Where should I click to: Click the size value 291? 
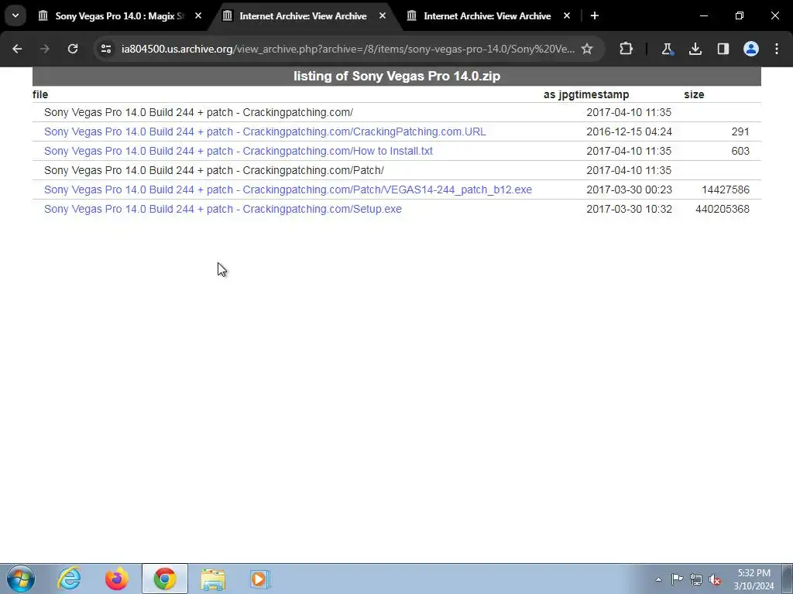coord(740,131)
